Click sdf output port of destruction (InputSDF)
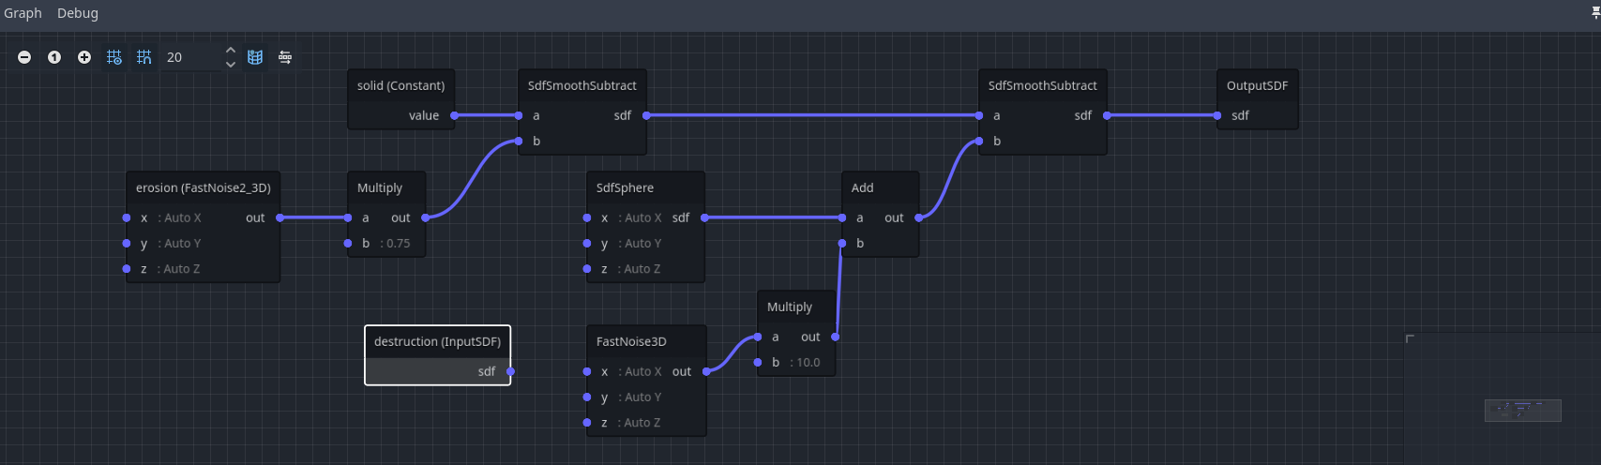Screen dimensions: 1601x465 coord(510,371)
